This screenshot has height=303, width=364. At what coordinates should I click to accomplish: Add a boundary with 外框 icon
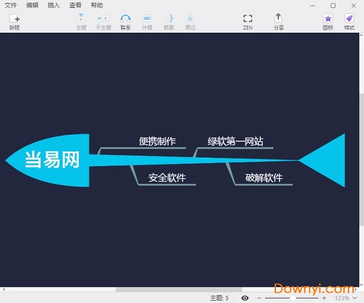pyautogui.click(x=147, y=22)
